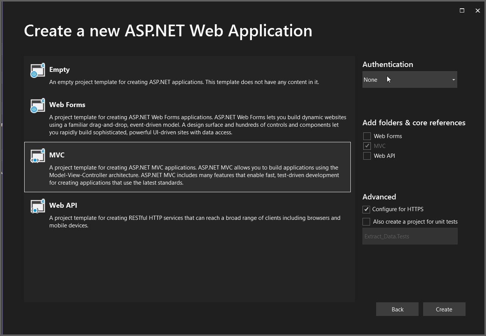The height and width of the screenshot is (336, 486).
Task: Click the MVC template icon
Action: pos(38,156)
